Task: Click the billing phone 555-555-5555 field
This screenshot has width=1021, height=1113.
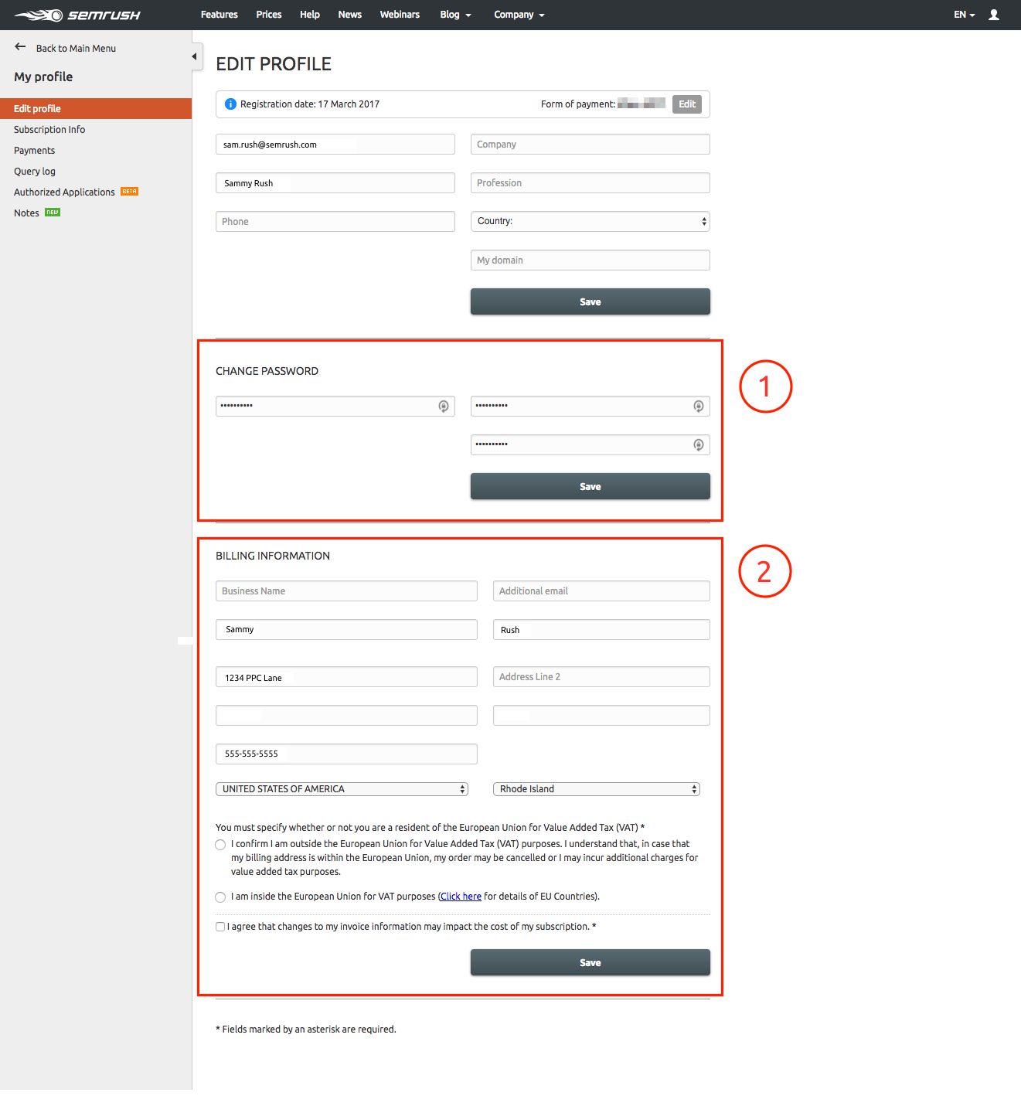Action: point(346,754)
